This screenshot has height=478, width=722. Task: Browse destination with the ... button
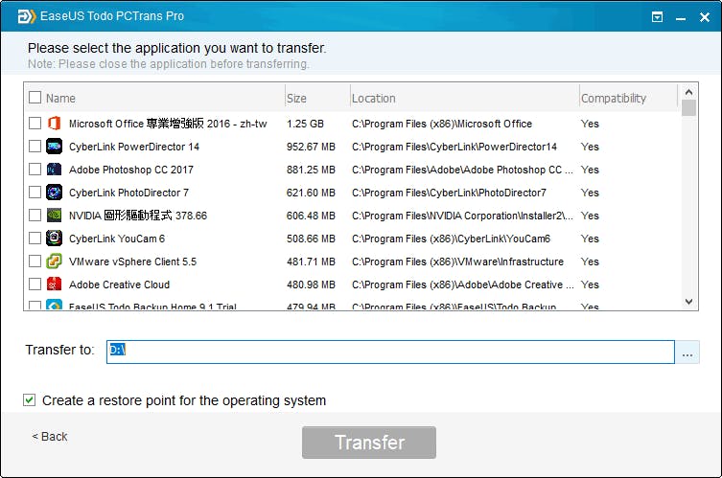687,352
